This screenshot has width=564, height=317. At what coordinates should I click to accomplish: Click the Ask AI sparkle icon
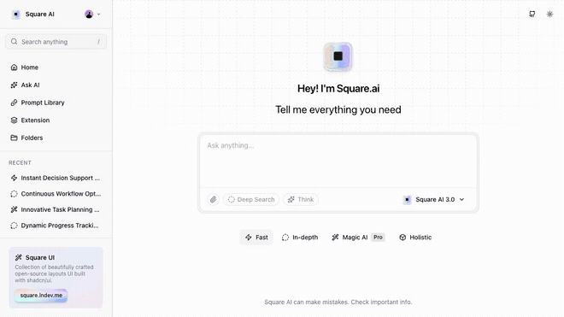pyautogui.click(x=14, y=85)
